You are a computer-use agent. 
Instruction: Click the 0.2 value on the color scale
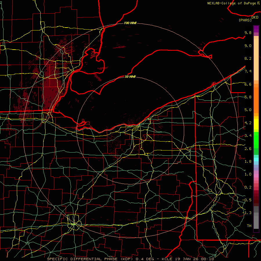(x=248, y=187)
